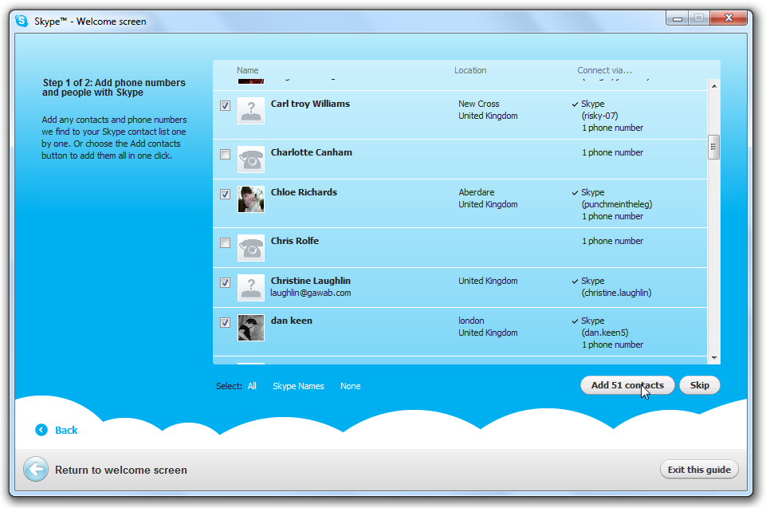The image size is (766, 508).
Task: Click Skype name (christine.laughlin)
Action: (x=616, y=293)
